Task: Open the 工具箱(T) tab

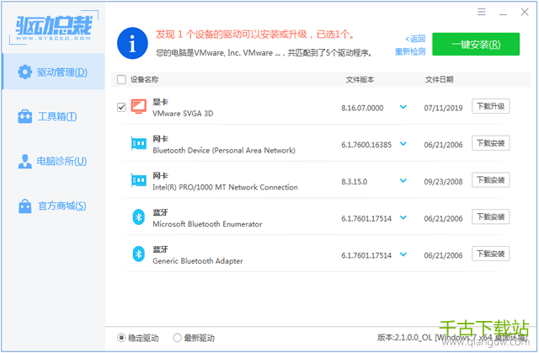Action: tap(52, 116)
